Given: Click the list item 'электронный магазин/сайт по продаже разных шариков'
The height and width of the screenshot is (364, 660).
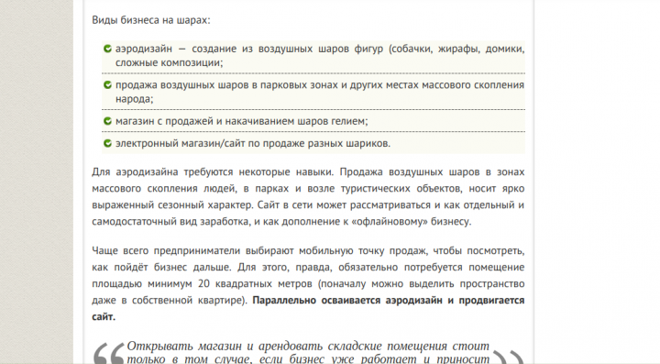Looking at the screenshot, I should tap(313, 143).
